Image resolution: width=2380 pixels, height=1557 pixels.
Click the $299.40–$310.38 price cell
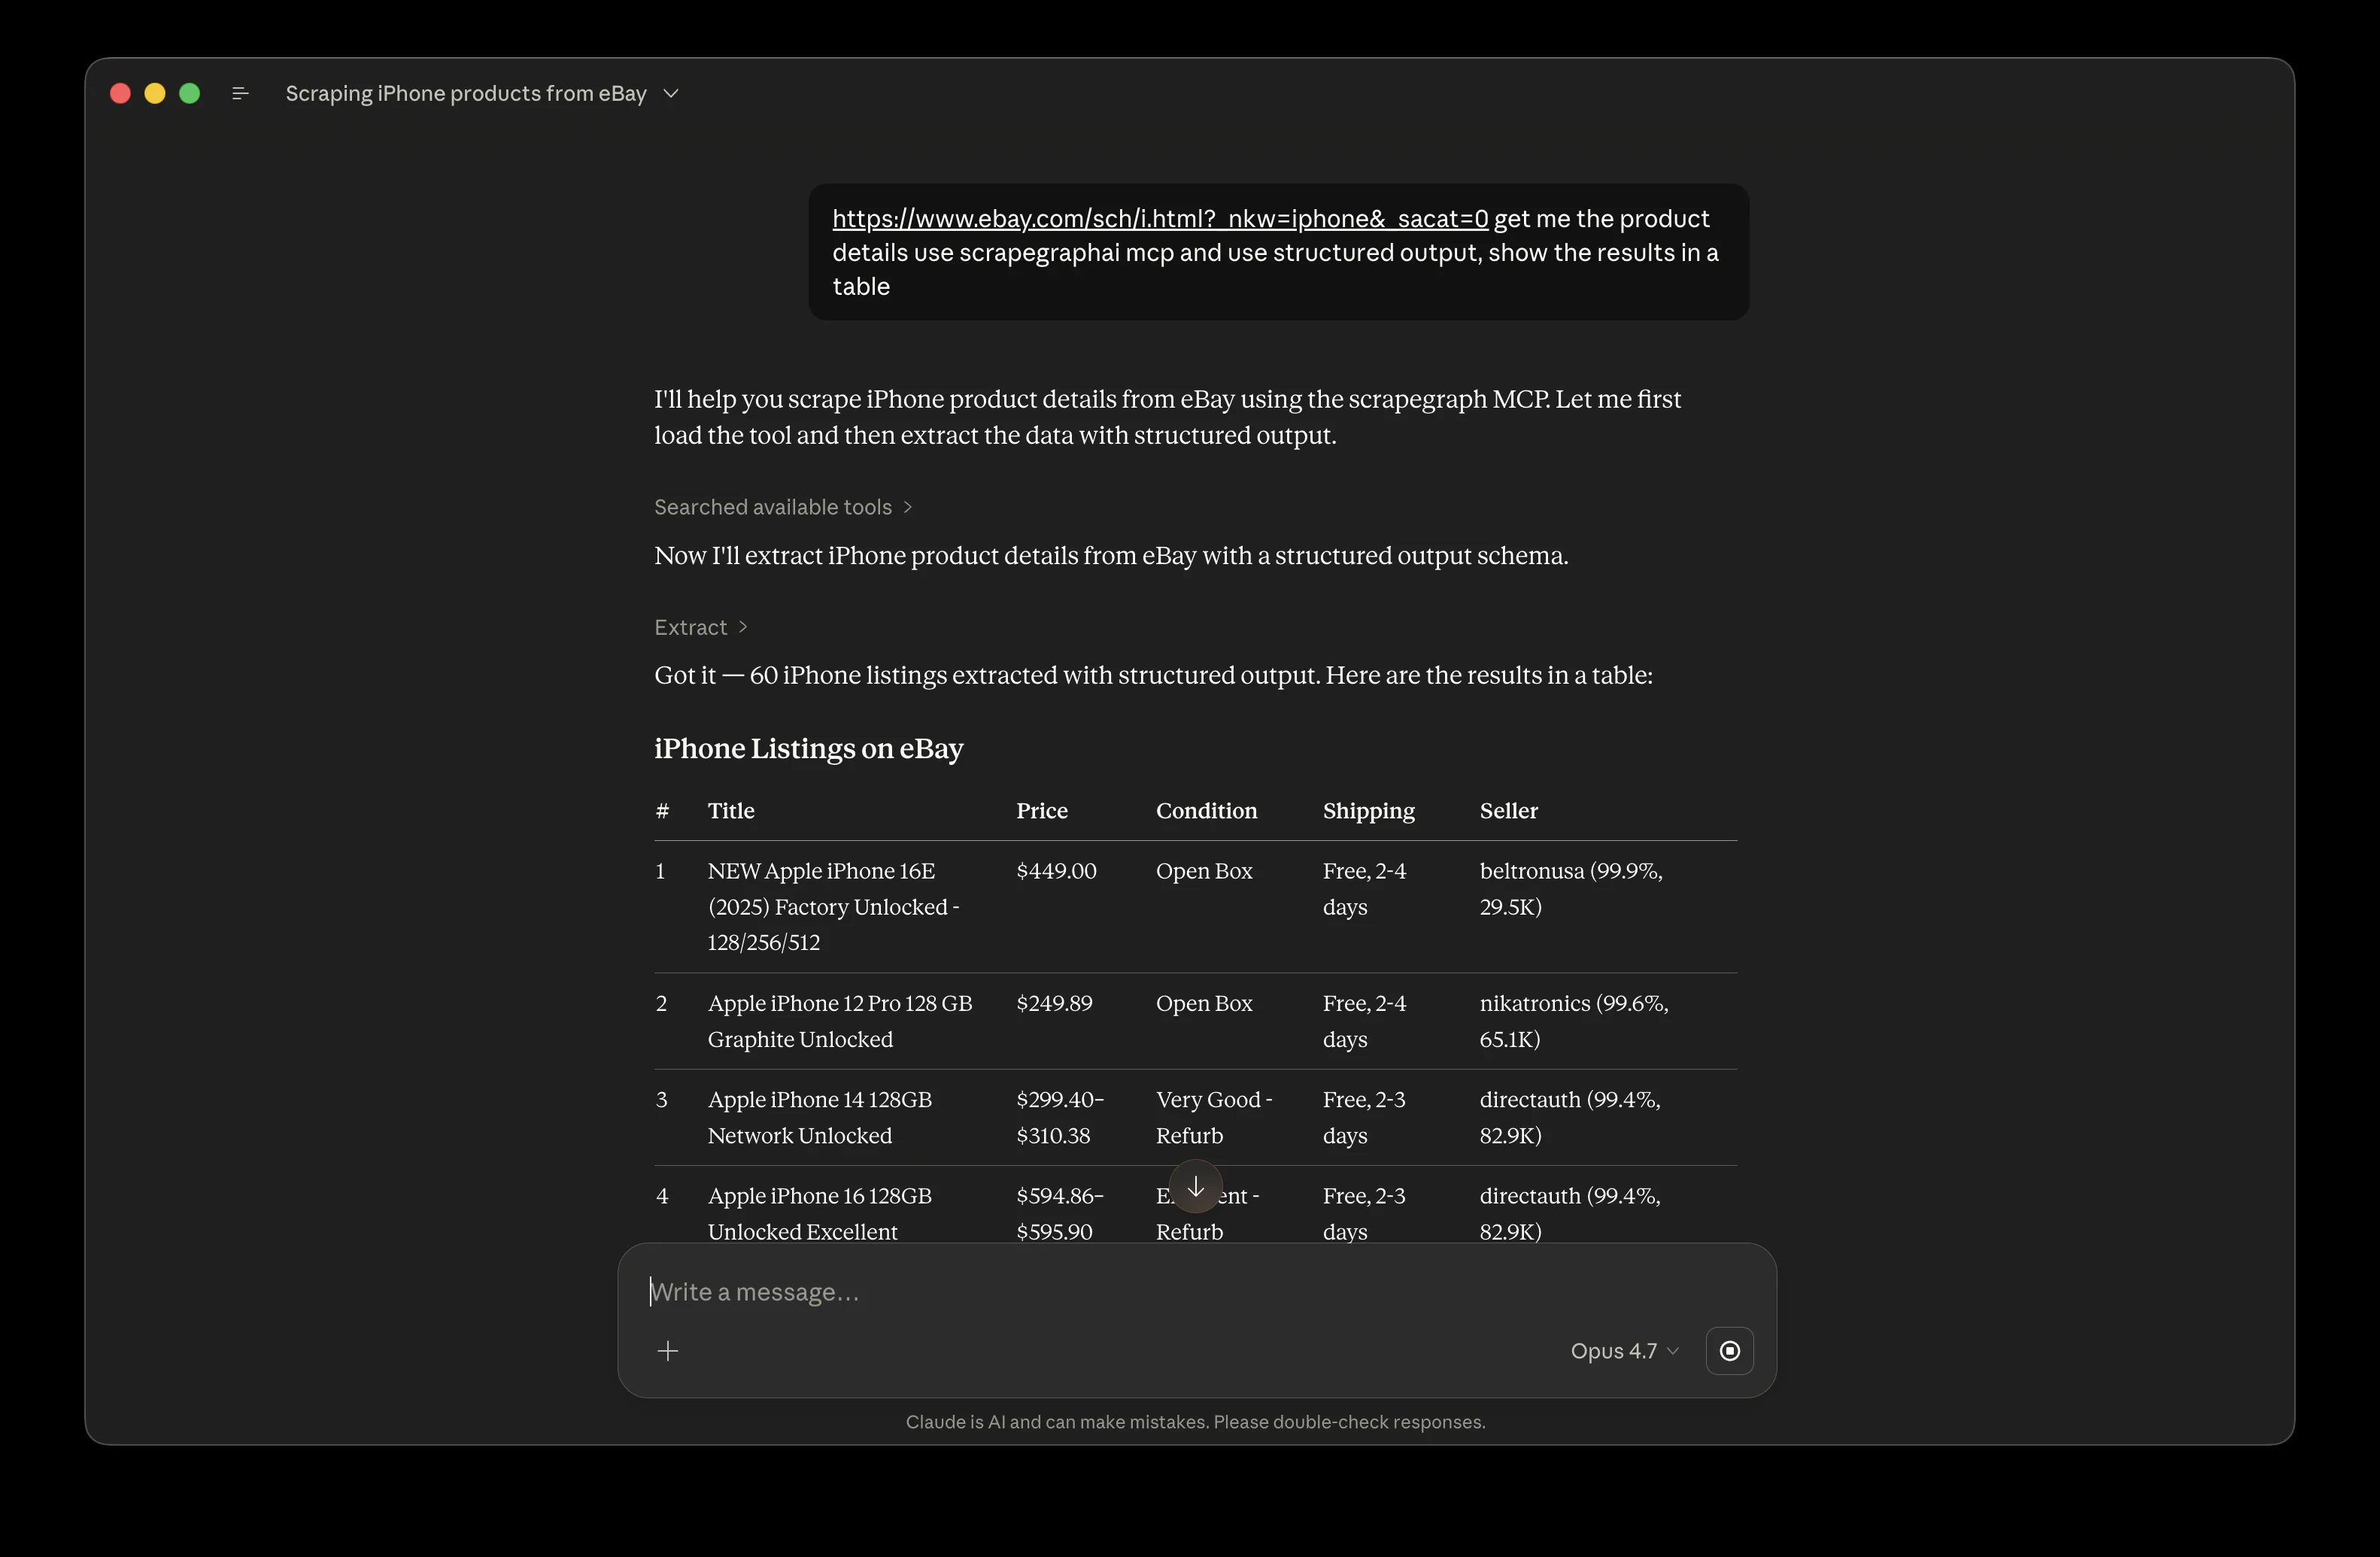(1060, 1117)
